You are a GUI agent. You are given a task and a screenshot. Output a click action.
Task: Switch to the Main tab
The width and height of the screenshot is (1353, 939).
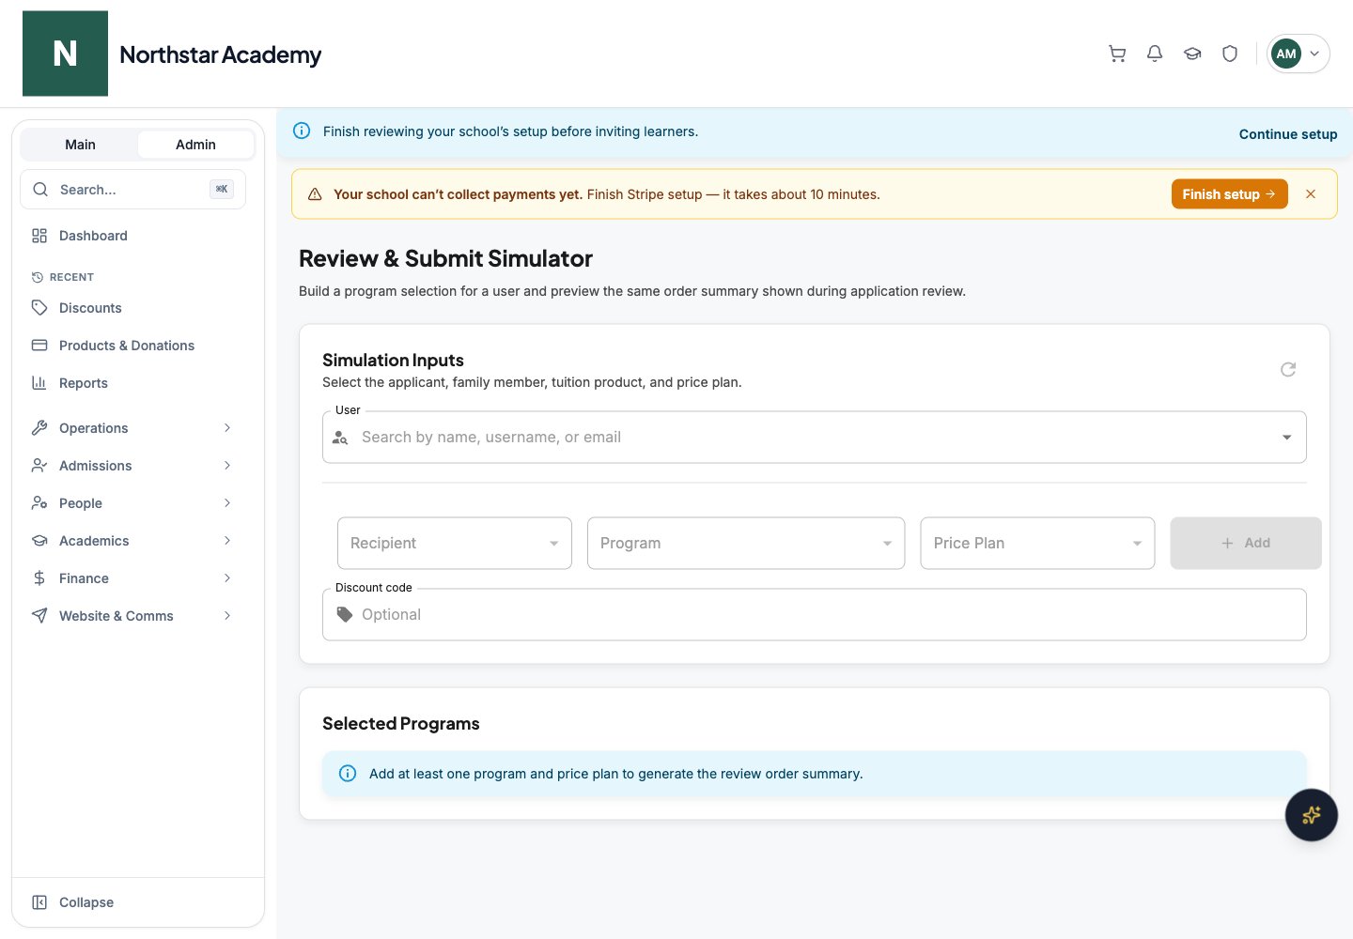click(80, 145)
